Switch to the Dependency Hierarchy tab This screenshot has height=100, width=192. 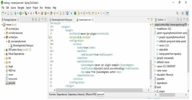click(x=76, y=94)
